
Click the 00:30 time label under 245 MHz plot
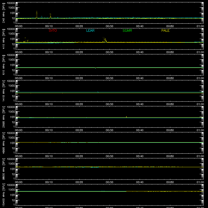109,26
